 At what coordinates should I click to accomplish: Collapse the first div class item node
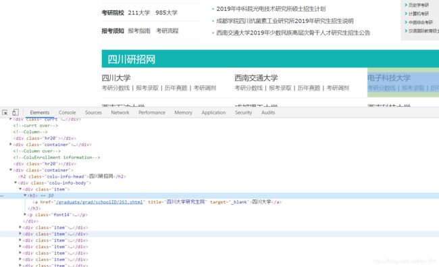tap(20, 189)
